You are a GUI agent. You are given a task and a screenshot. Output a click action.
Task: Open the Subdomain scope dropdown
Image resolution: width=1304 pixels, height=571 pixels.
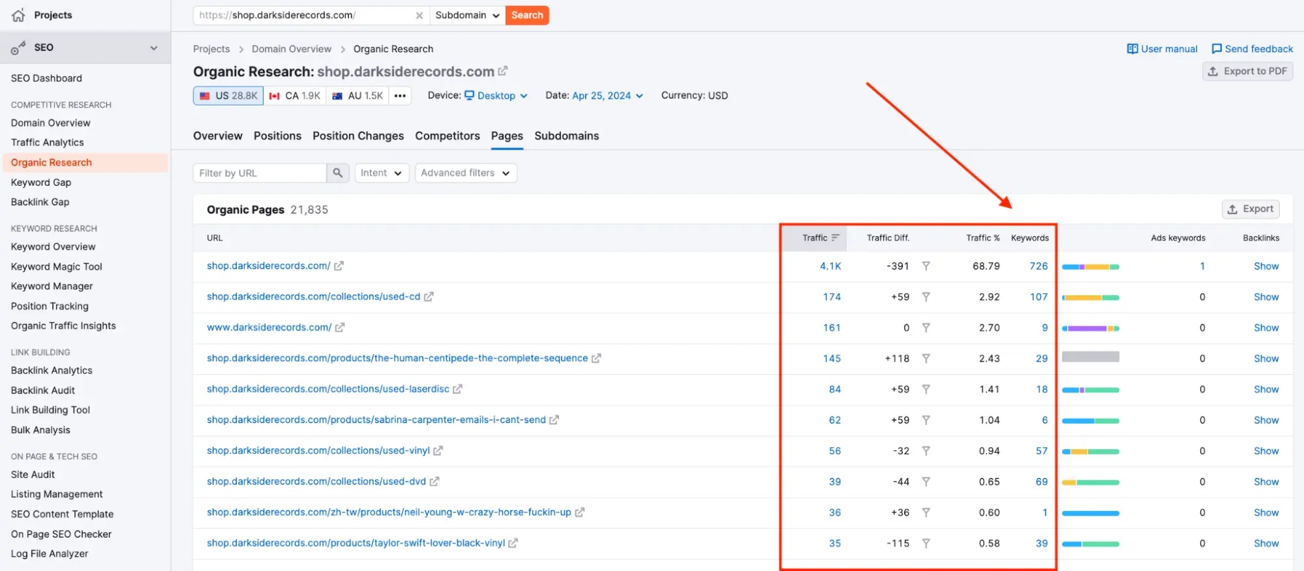[467, 15]
